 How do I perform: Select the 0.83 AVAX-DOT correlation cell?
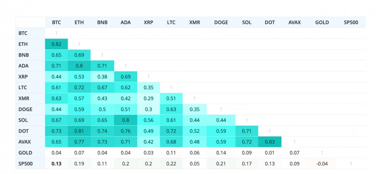pyautogui.click(x=270, y=142)
